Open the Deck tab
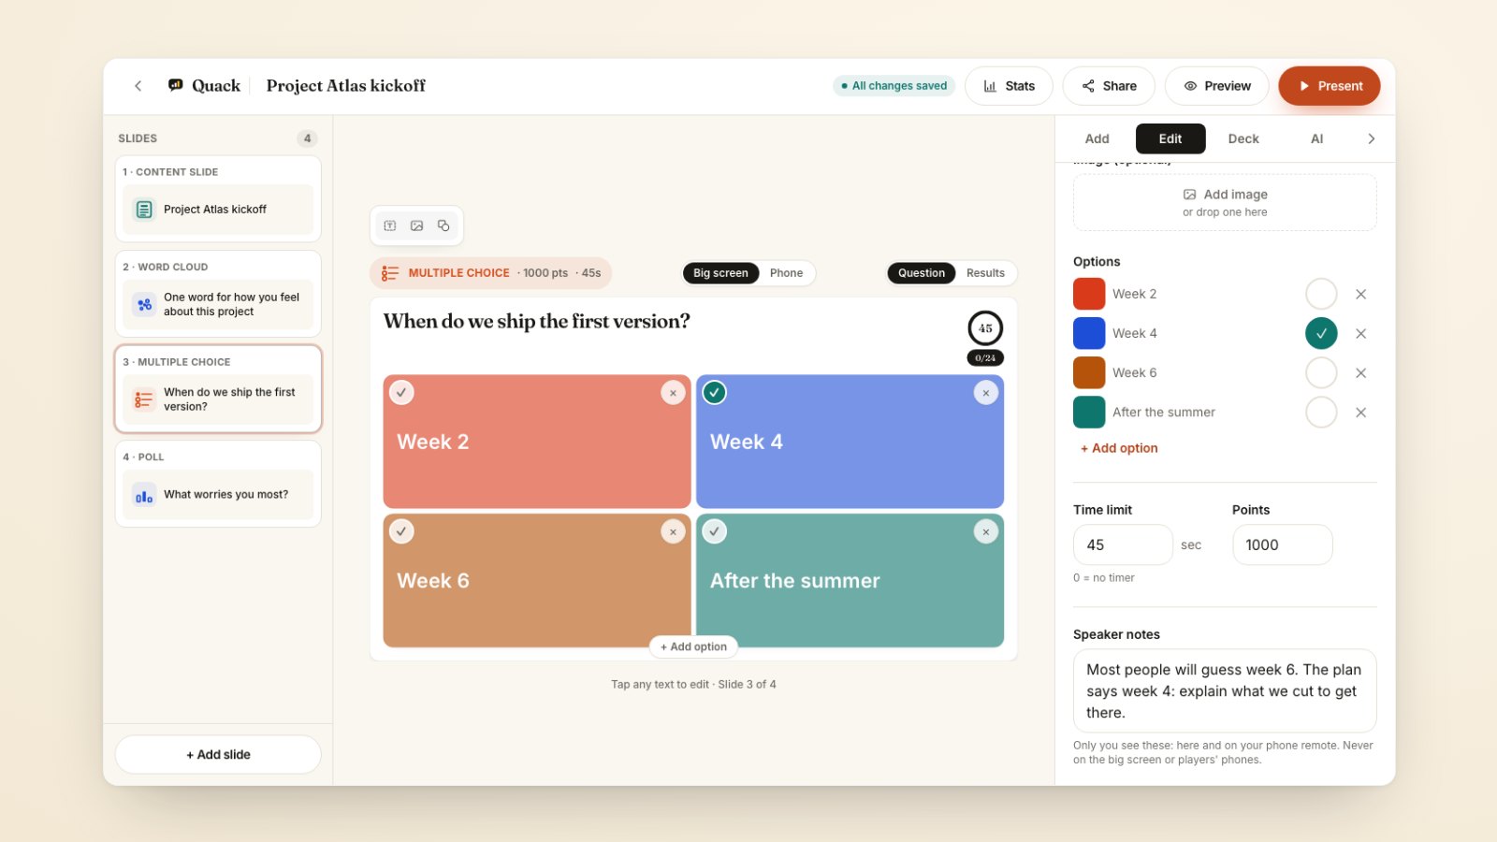 click(1243, 138)
